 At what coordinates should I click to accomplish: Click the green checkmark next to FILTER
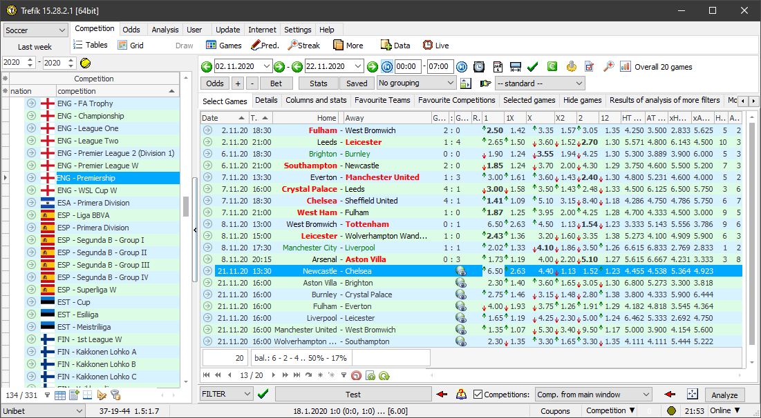pos(263,395)
